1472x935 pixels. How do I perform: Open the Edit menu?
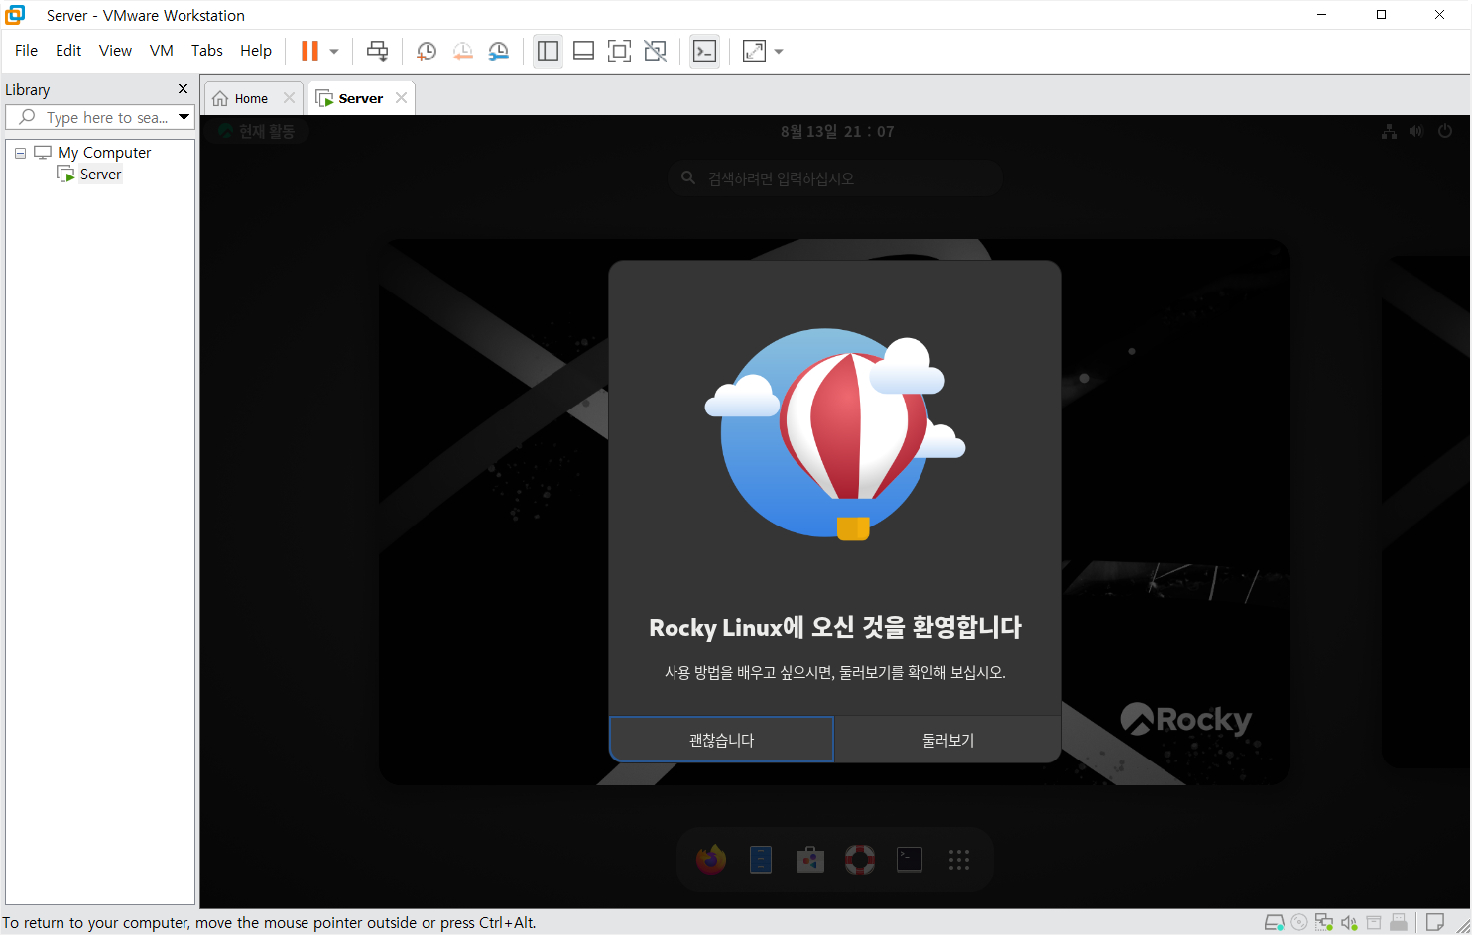point(68,51)
